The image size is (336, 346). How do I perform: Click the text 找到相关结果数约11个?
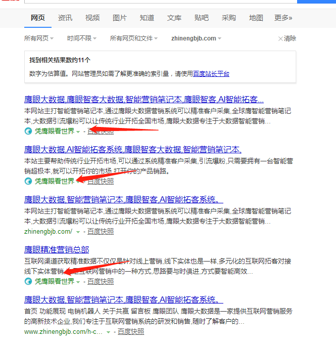60,60
